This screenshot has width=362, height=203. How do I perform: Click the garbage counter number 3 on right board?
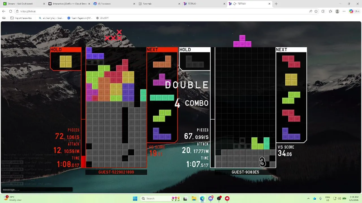(x=263, y=162)
